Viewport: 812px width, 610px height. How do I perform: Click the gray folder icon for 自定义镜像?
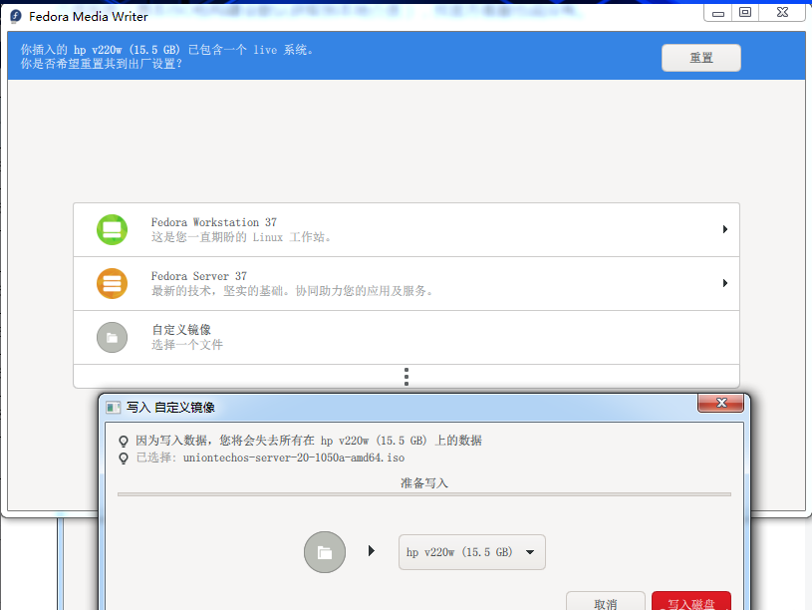112,337
